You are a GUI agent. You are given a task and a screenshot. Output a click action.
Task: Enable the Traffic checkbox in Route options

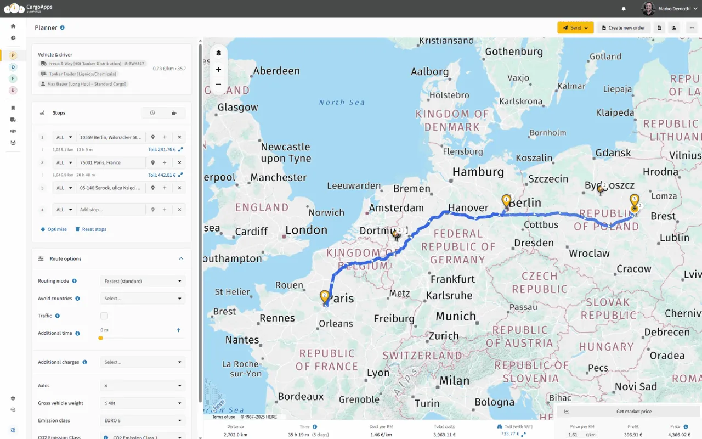(103, 316)
